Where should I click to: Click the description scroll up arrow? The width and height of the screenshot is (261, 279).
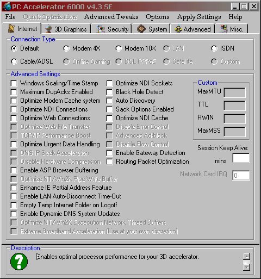click(x=247, y=256)
